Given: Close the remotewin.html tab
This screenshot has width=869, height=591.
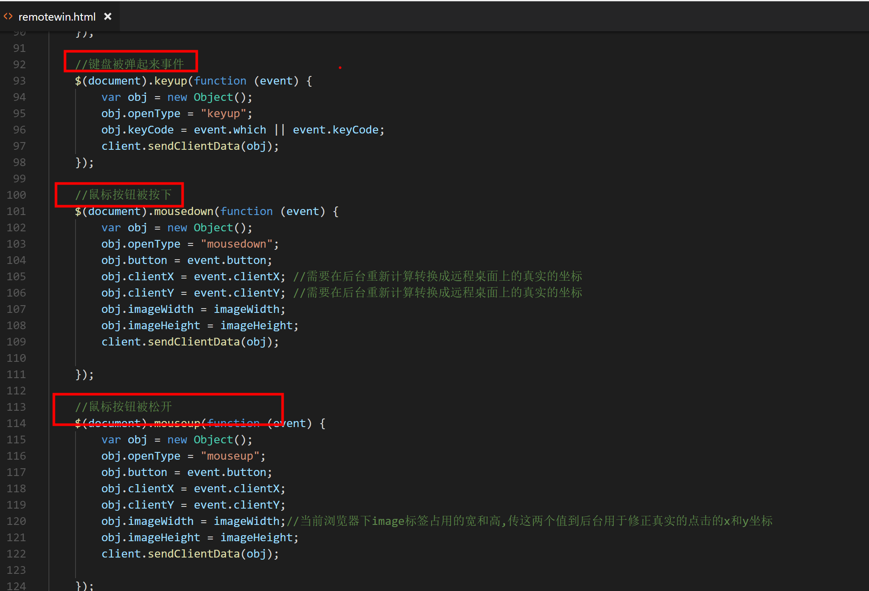Looking at the screenshot, I should coord(108,16).
